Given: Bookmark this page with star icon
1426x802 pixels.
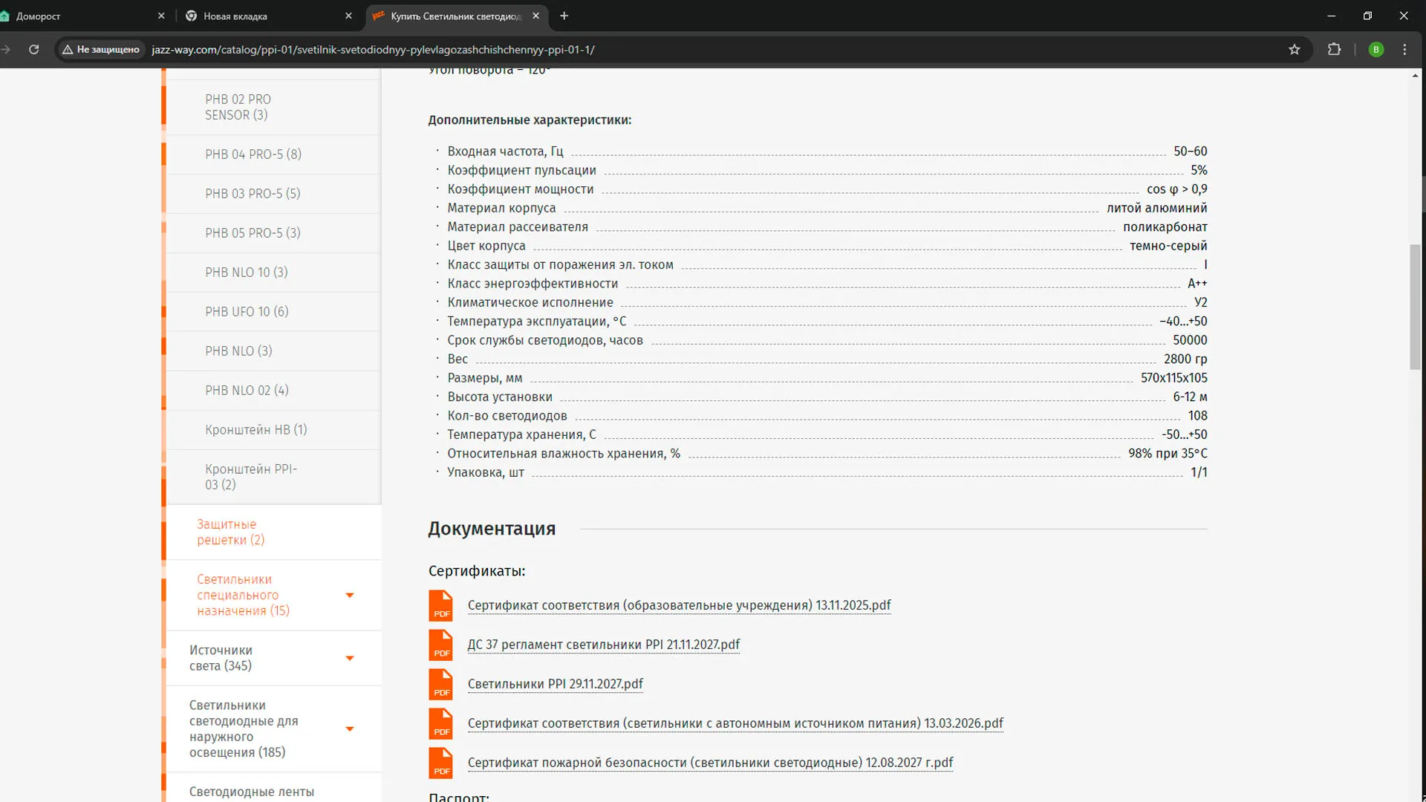Looking at the screenshot, I should [x=1295, y=50].
